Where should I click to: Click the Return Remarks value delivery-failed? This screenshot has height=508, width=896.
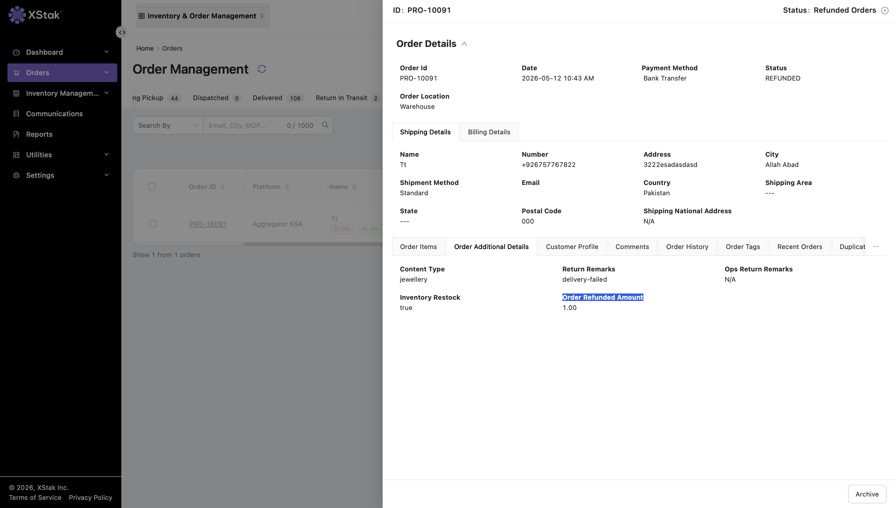(x=584, y=279)
